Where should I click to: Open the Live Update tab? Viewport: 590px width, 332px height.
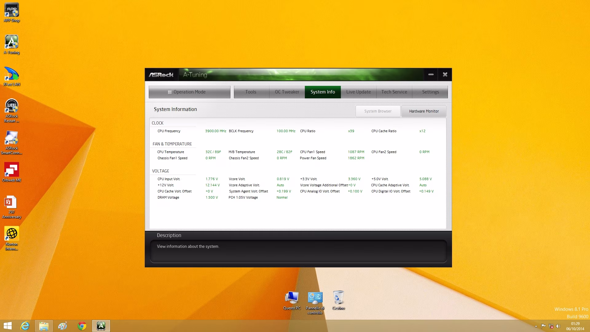359,92
